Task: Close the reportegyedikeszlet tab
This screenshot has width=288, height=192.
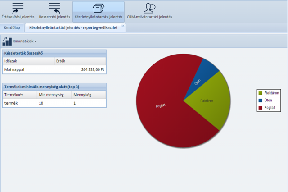Action: point(124,27)
